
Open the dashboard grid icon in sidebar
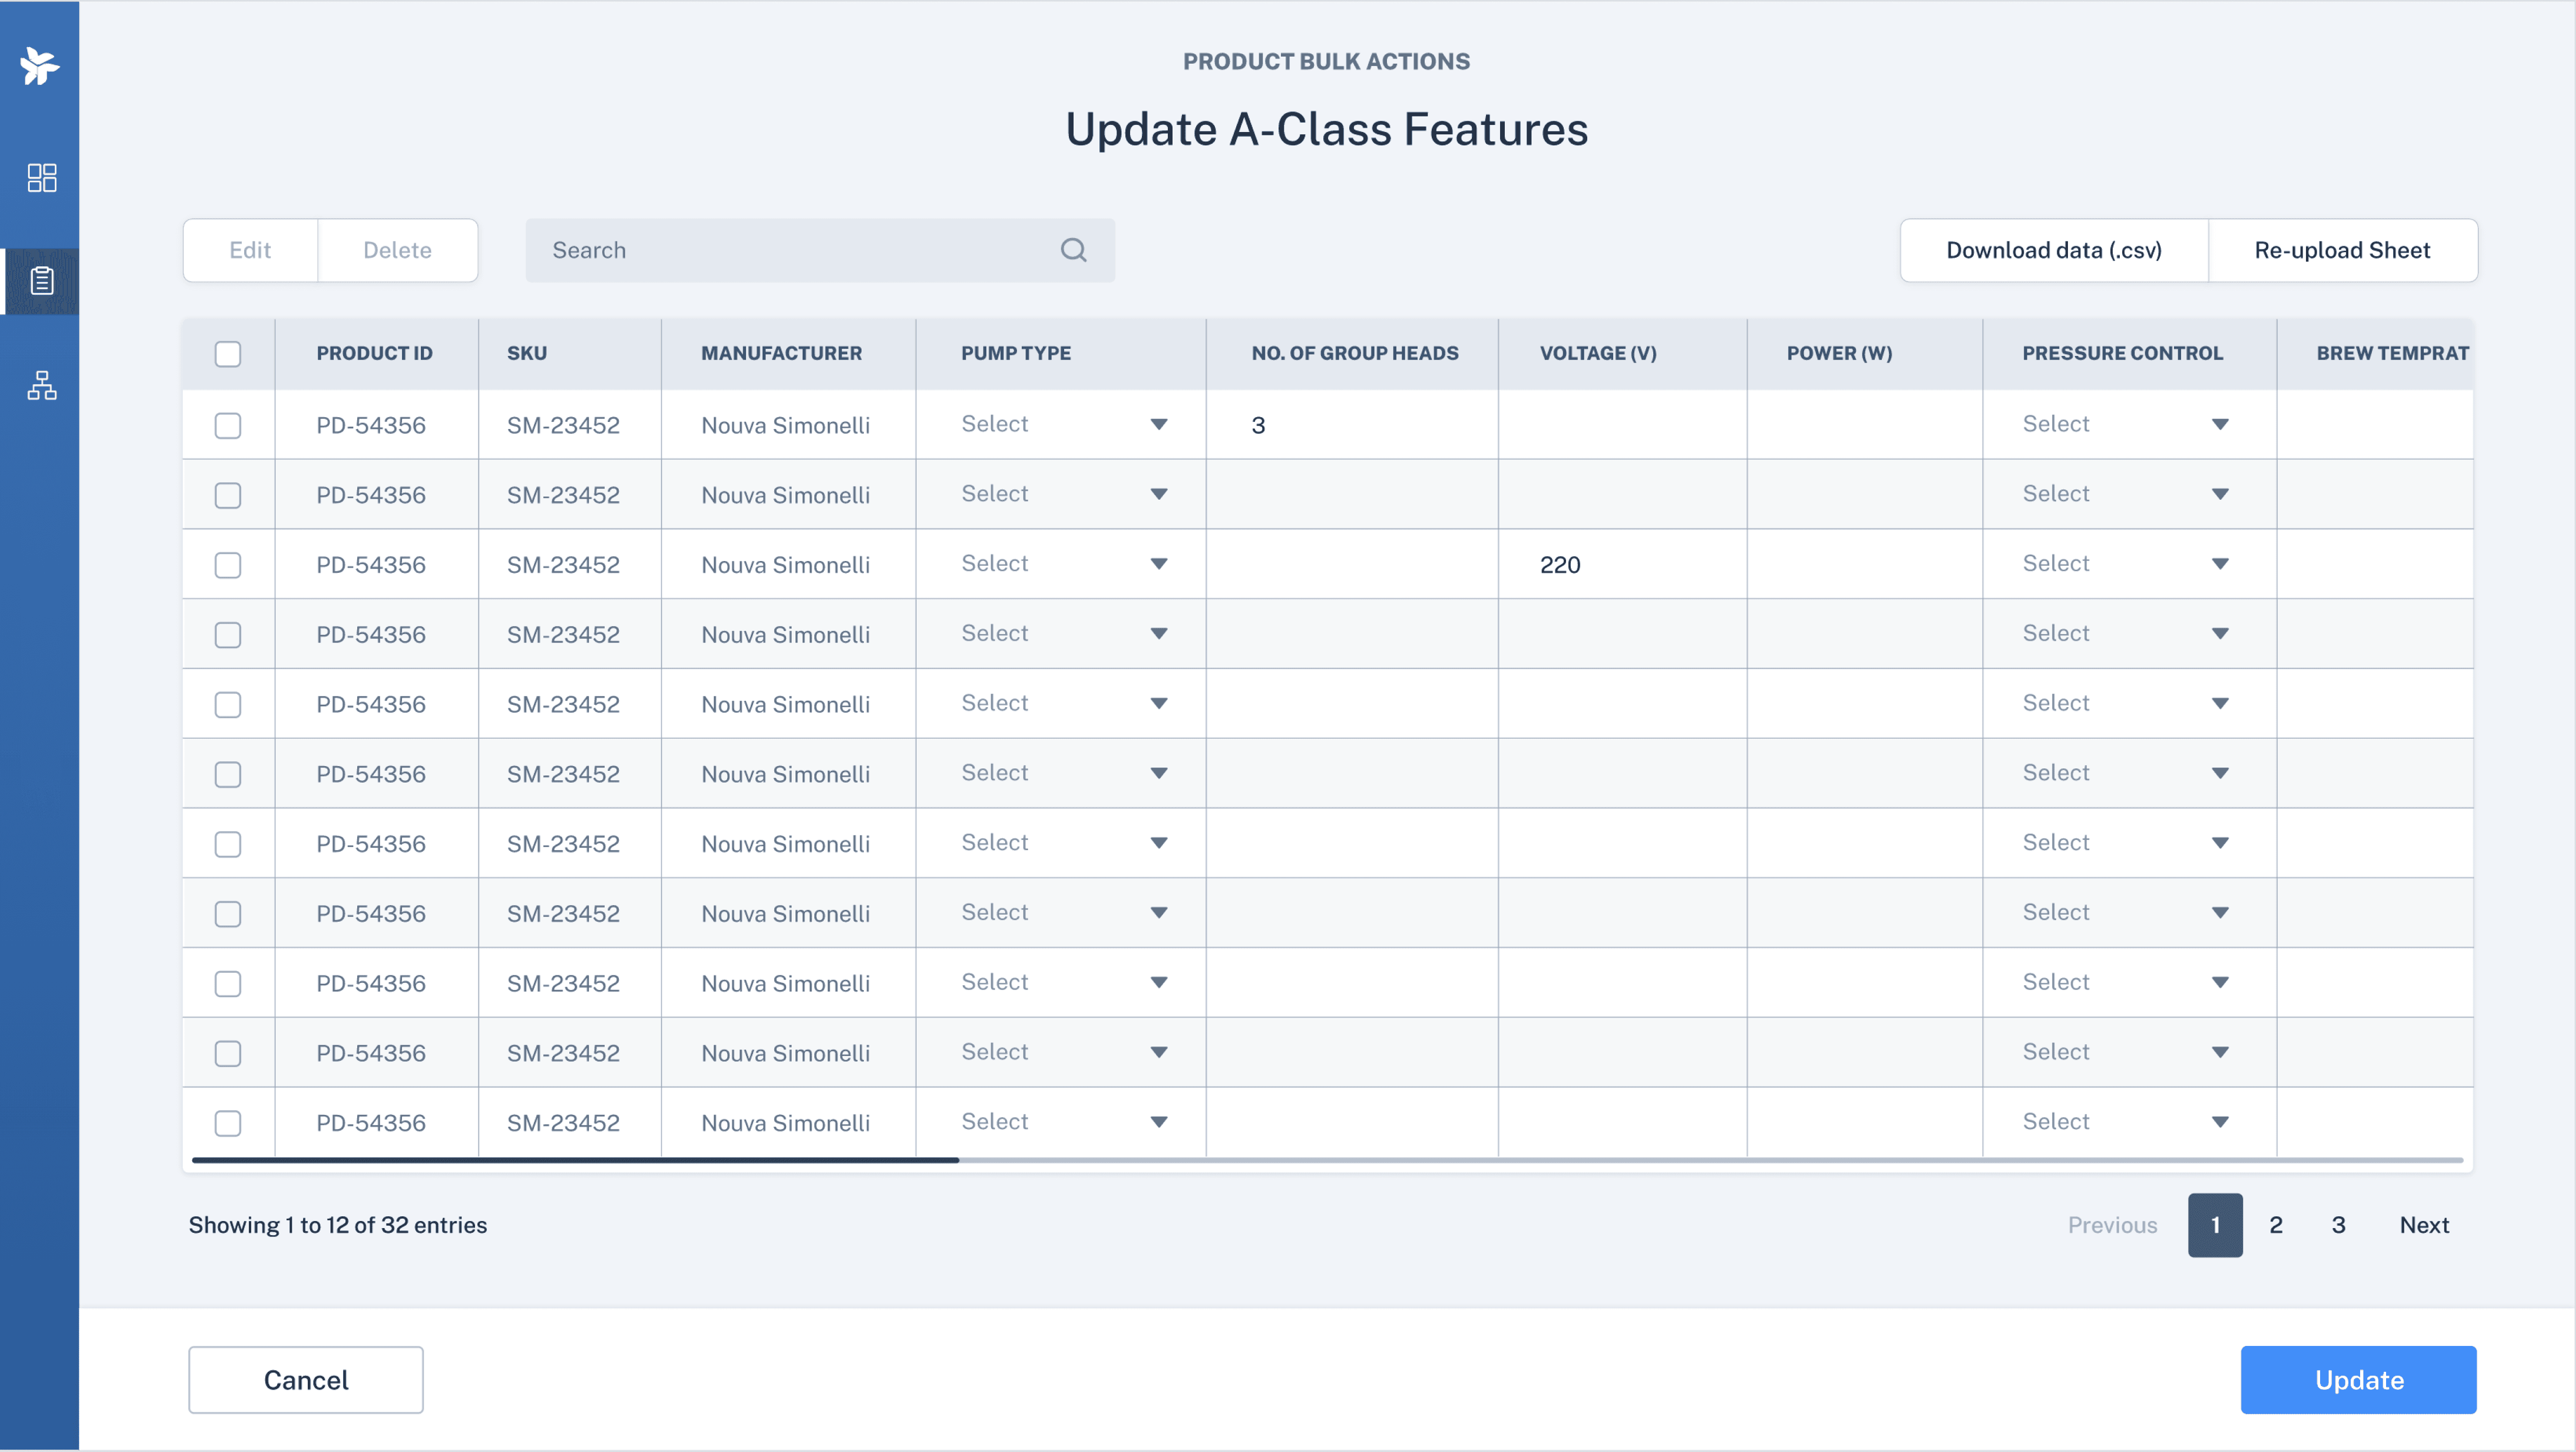[41, 178]
